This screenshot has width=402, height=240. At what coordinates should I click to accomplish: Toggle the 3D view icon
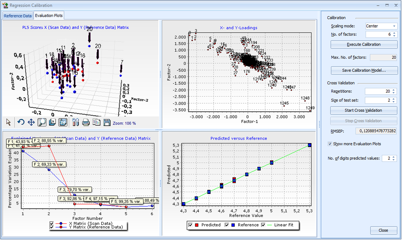coord(63,122)
